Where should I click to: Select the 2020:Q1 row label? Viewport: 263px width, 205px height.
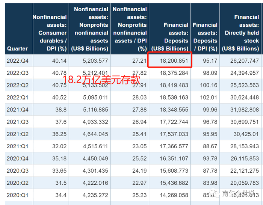tap(17, 196)
